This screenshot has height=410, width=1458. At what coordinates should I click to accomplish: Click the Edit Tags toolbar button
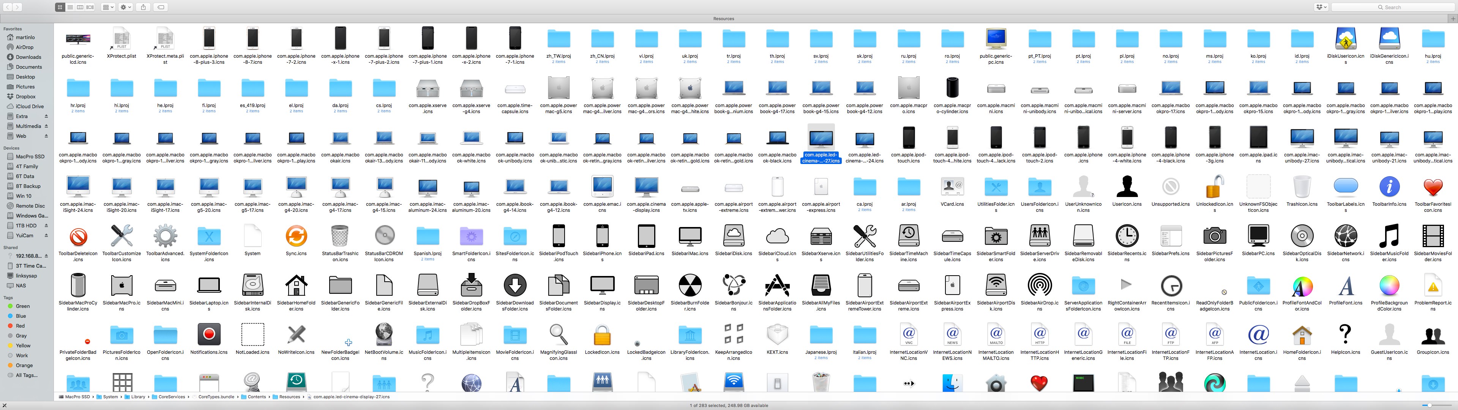tap(161, 7)
